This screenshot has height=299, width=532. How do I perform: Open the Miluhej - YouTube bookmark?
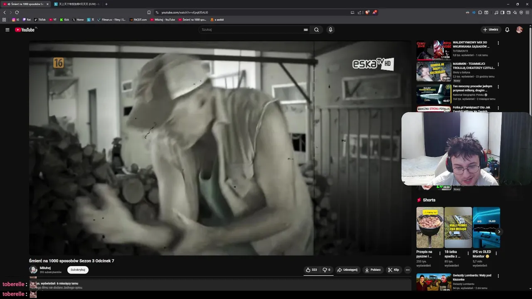point(163,20)
